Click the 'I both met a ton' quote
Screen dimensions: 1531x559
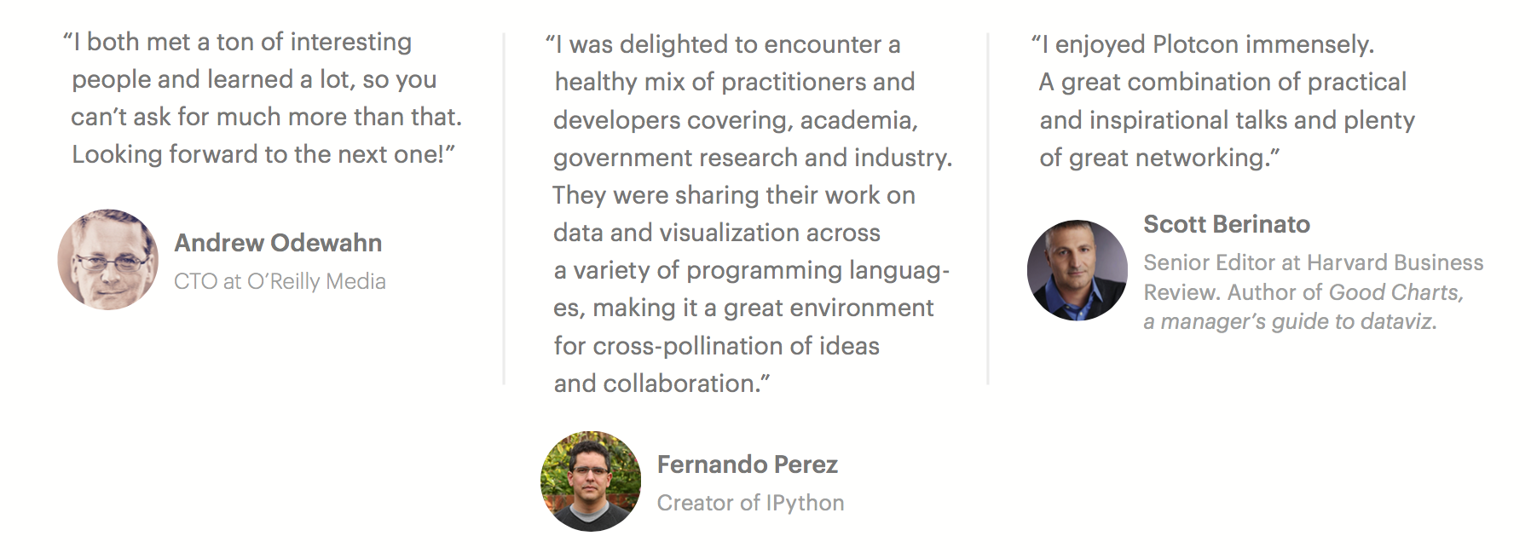(237, 42)
